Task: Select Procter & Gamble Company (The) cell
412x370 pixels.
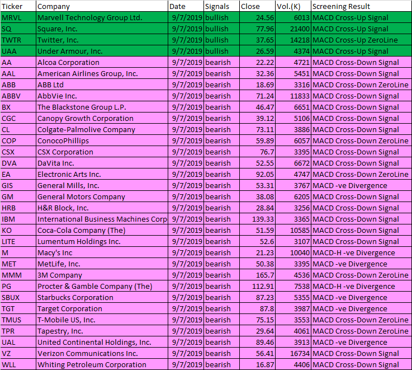Action: click(x=102, y=286)
